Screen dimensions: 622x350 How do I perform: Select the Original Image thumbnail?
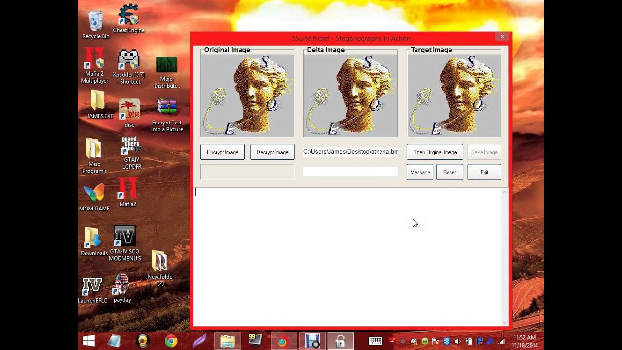(247, 95)
